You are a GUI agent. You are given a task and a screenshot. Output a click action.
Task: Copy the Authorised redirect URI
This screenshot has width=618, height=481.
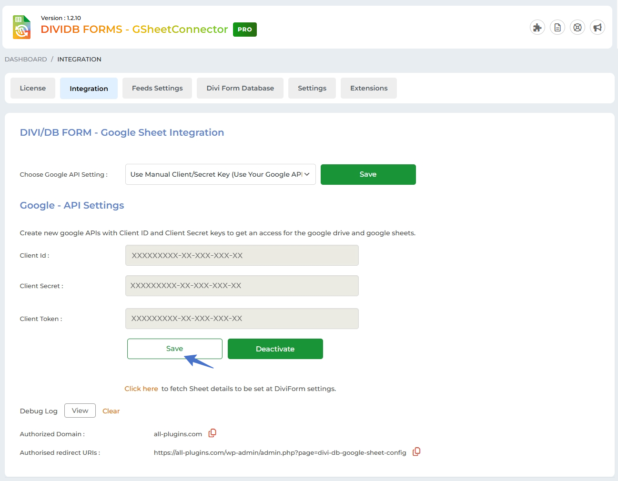(416, 451)
